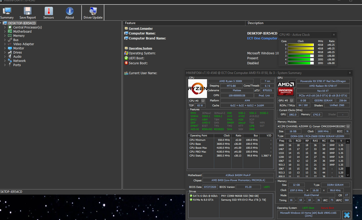Click the blue X close button in System Summary

pyautogui.click(x=347, y=215)
